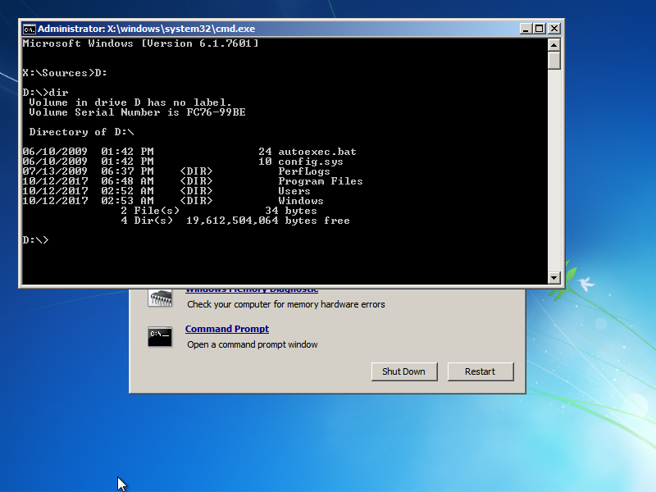Click the Directory of D:\ line
The image size is (656, 492).
pos(81,132)
